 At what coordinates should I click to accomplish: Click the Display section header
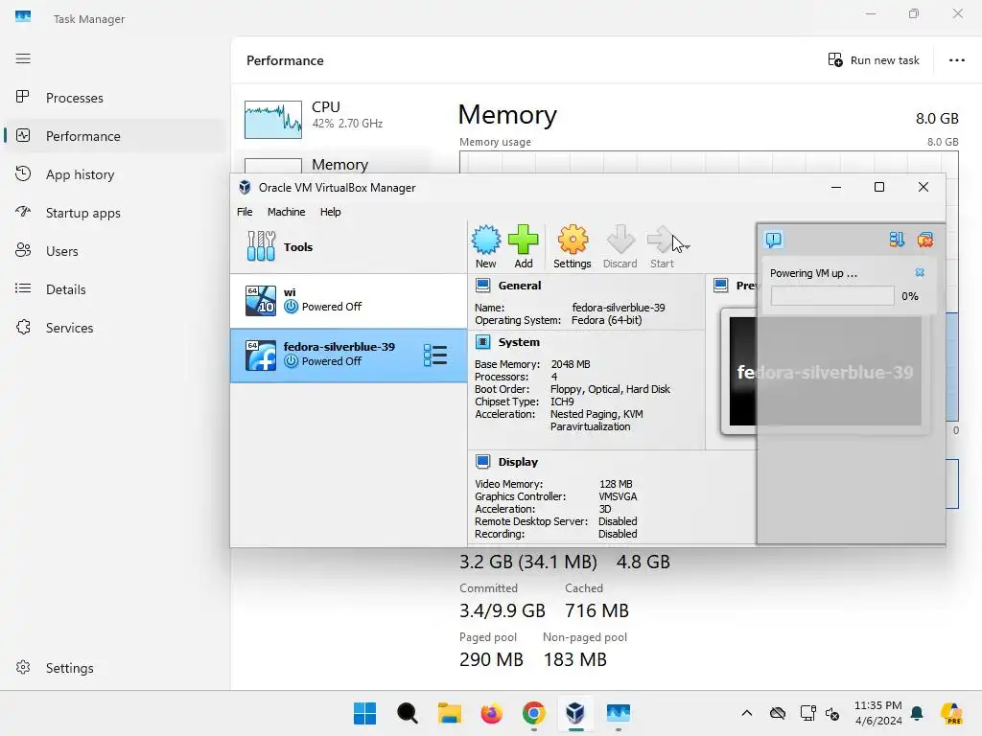pos(518,462)
